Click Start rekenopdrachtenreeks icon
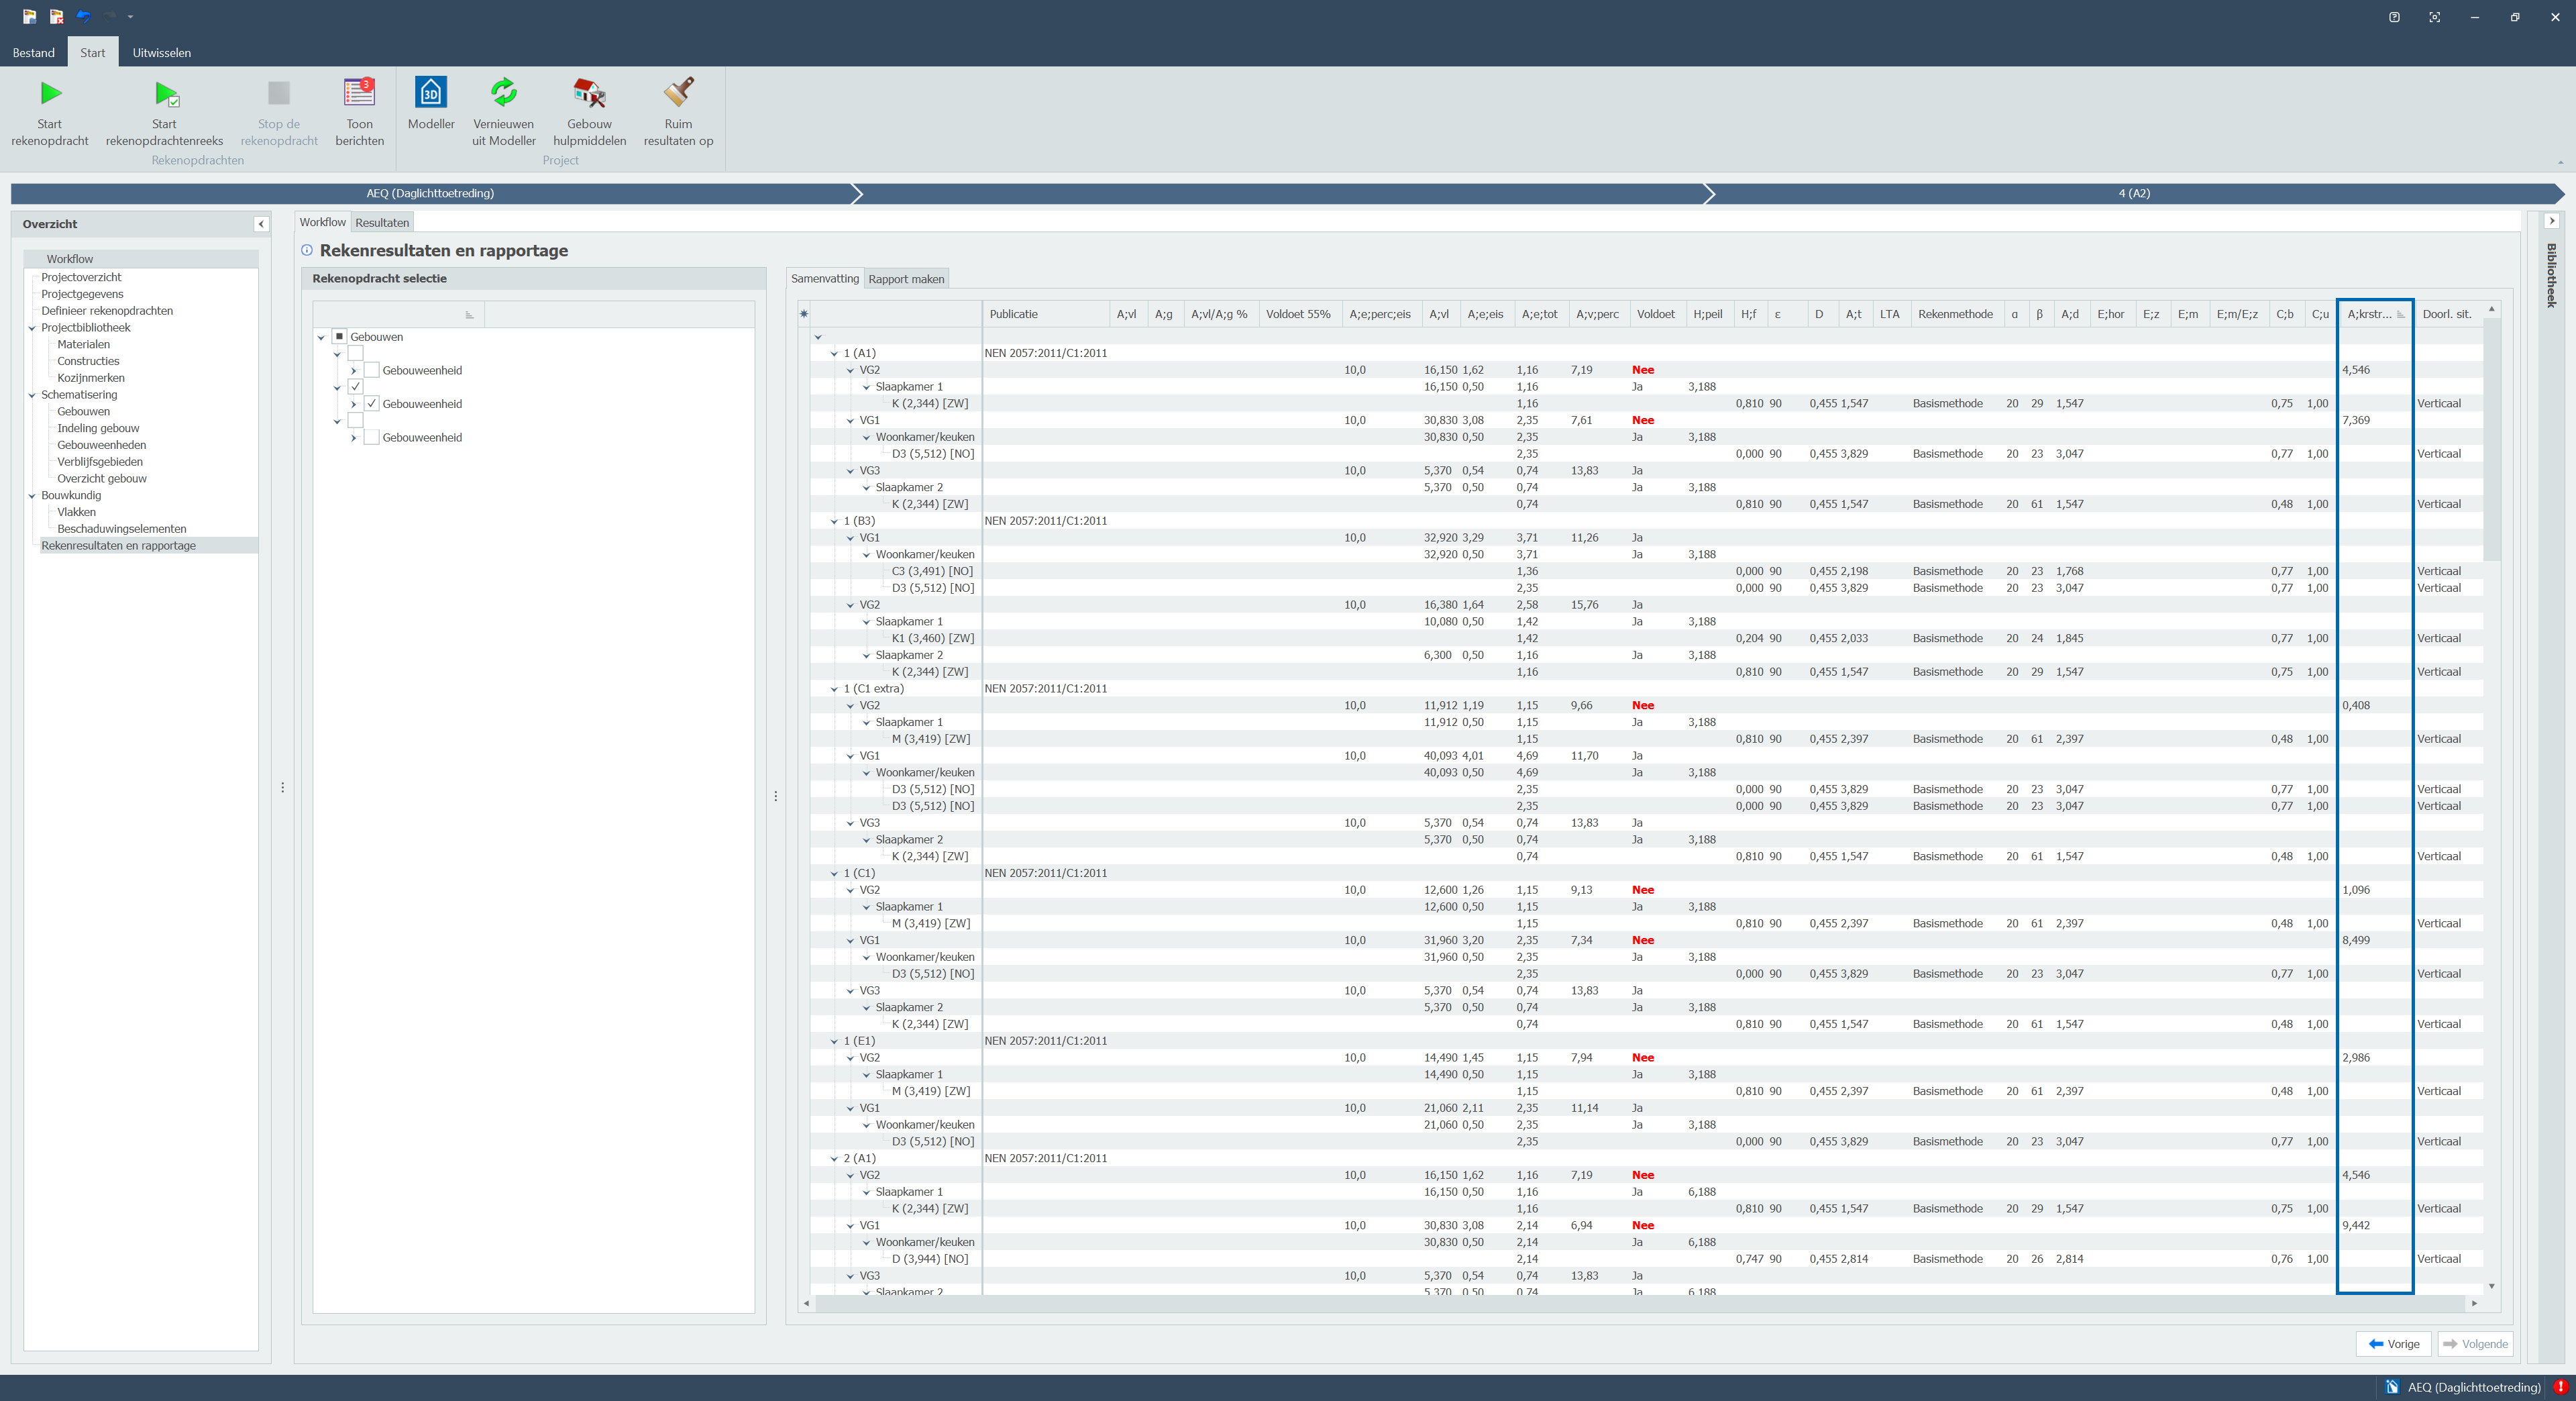Image resolution: width=2576 pixels, height=1401 pixels. 165,94
